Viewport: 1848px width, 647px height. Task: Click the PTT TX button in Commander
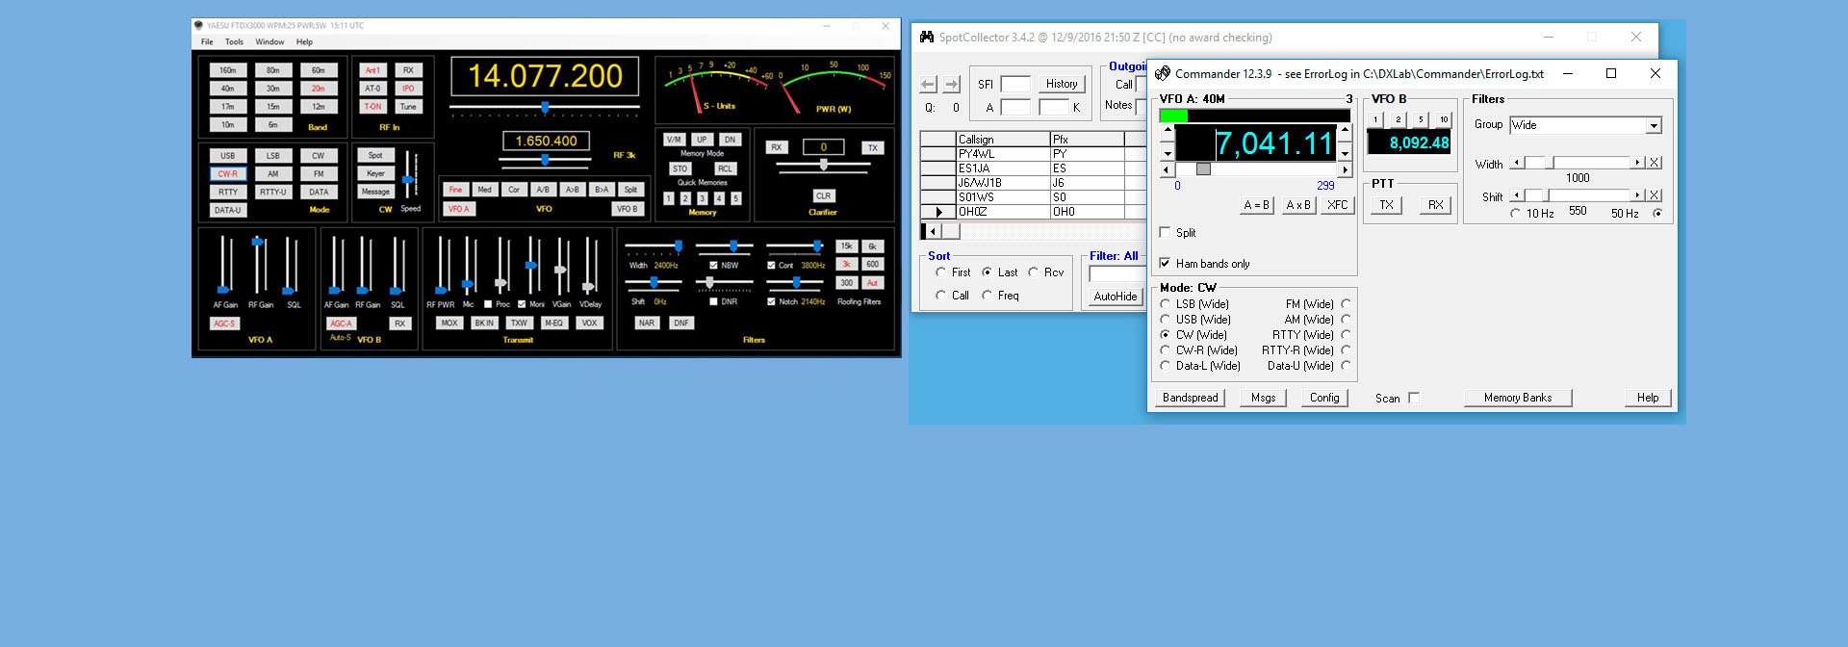coord(1386,205)
